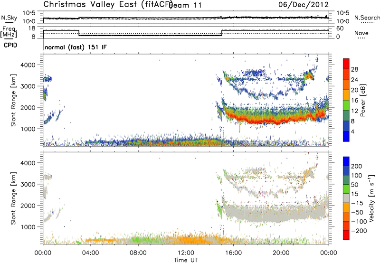Click the "16" Power colorbar label
This screenshot has height=263, width=380.
point(354,100)
